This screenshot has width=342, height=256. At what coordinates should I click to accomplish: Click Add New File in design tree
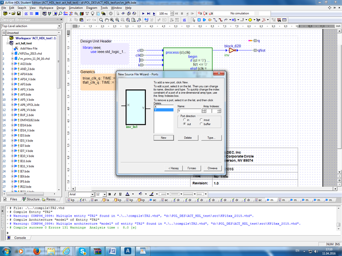coord(29,48)
